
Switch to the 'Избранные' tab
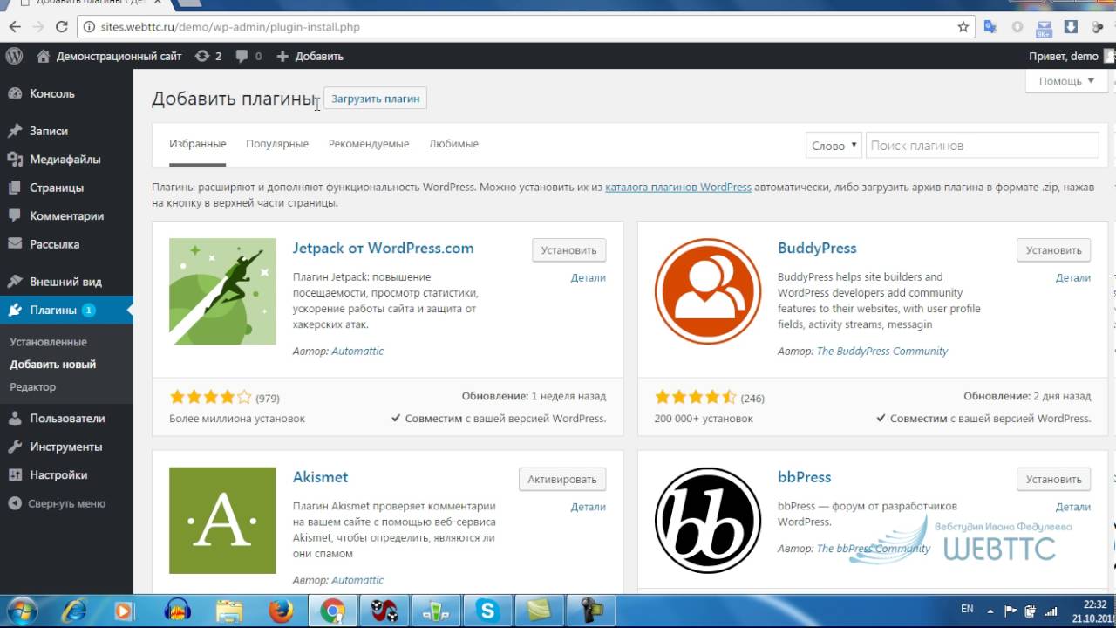click(x=198, y=144)
